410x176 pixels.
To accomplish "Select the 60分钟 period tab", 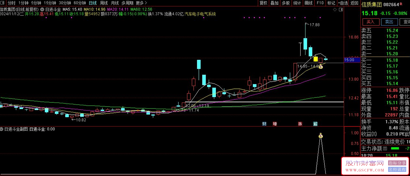I will pos(80,3).
